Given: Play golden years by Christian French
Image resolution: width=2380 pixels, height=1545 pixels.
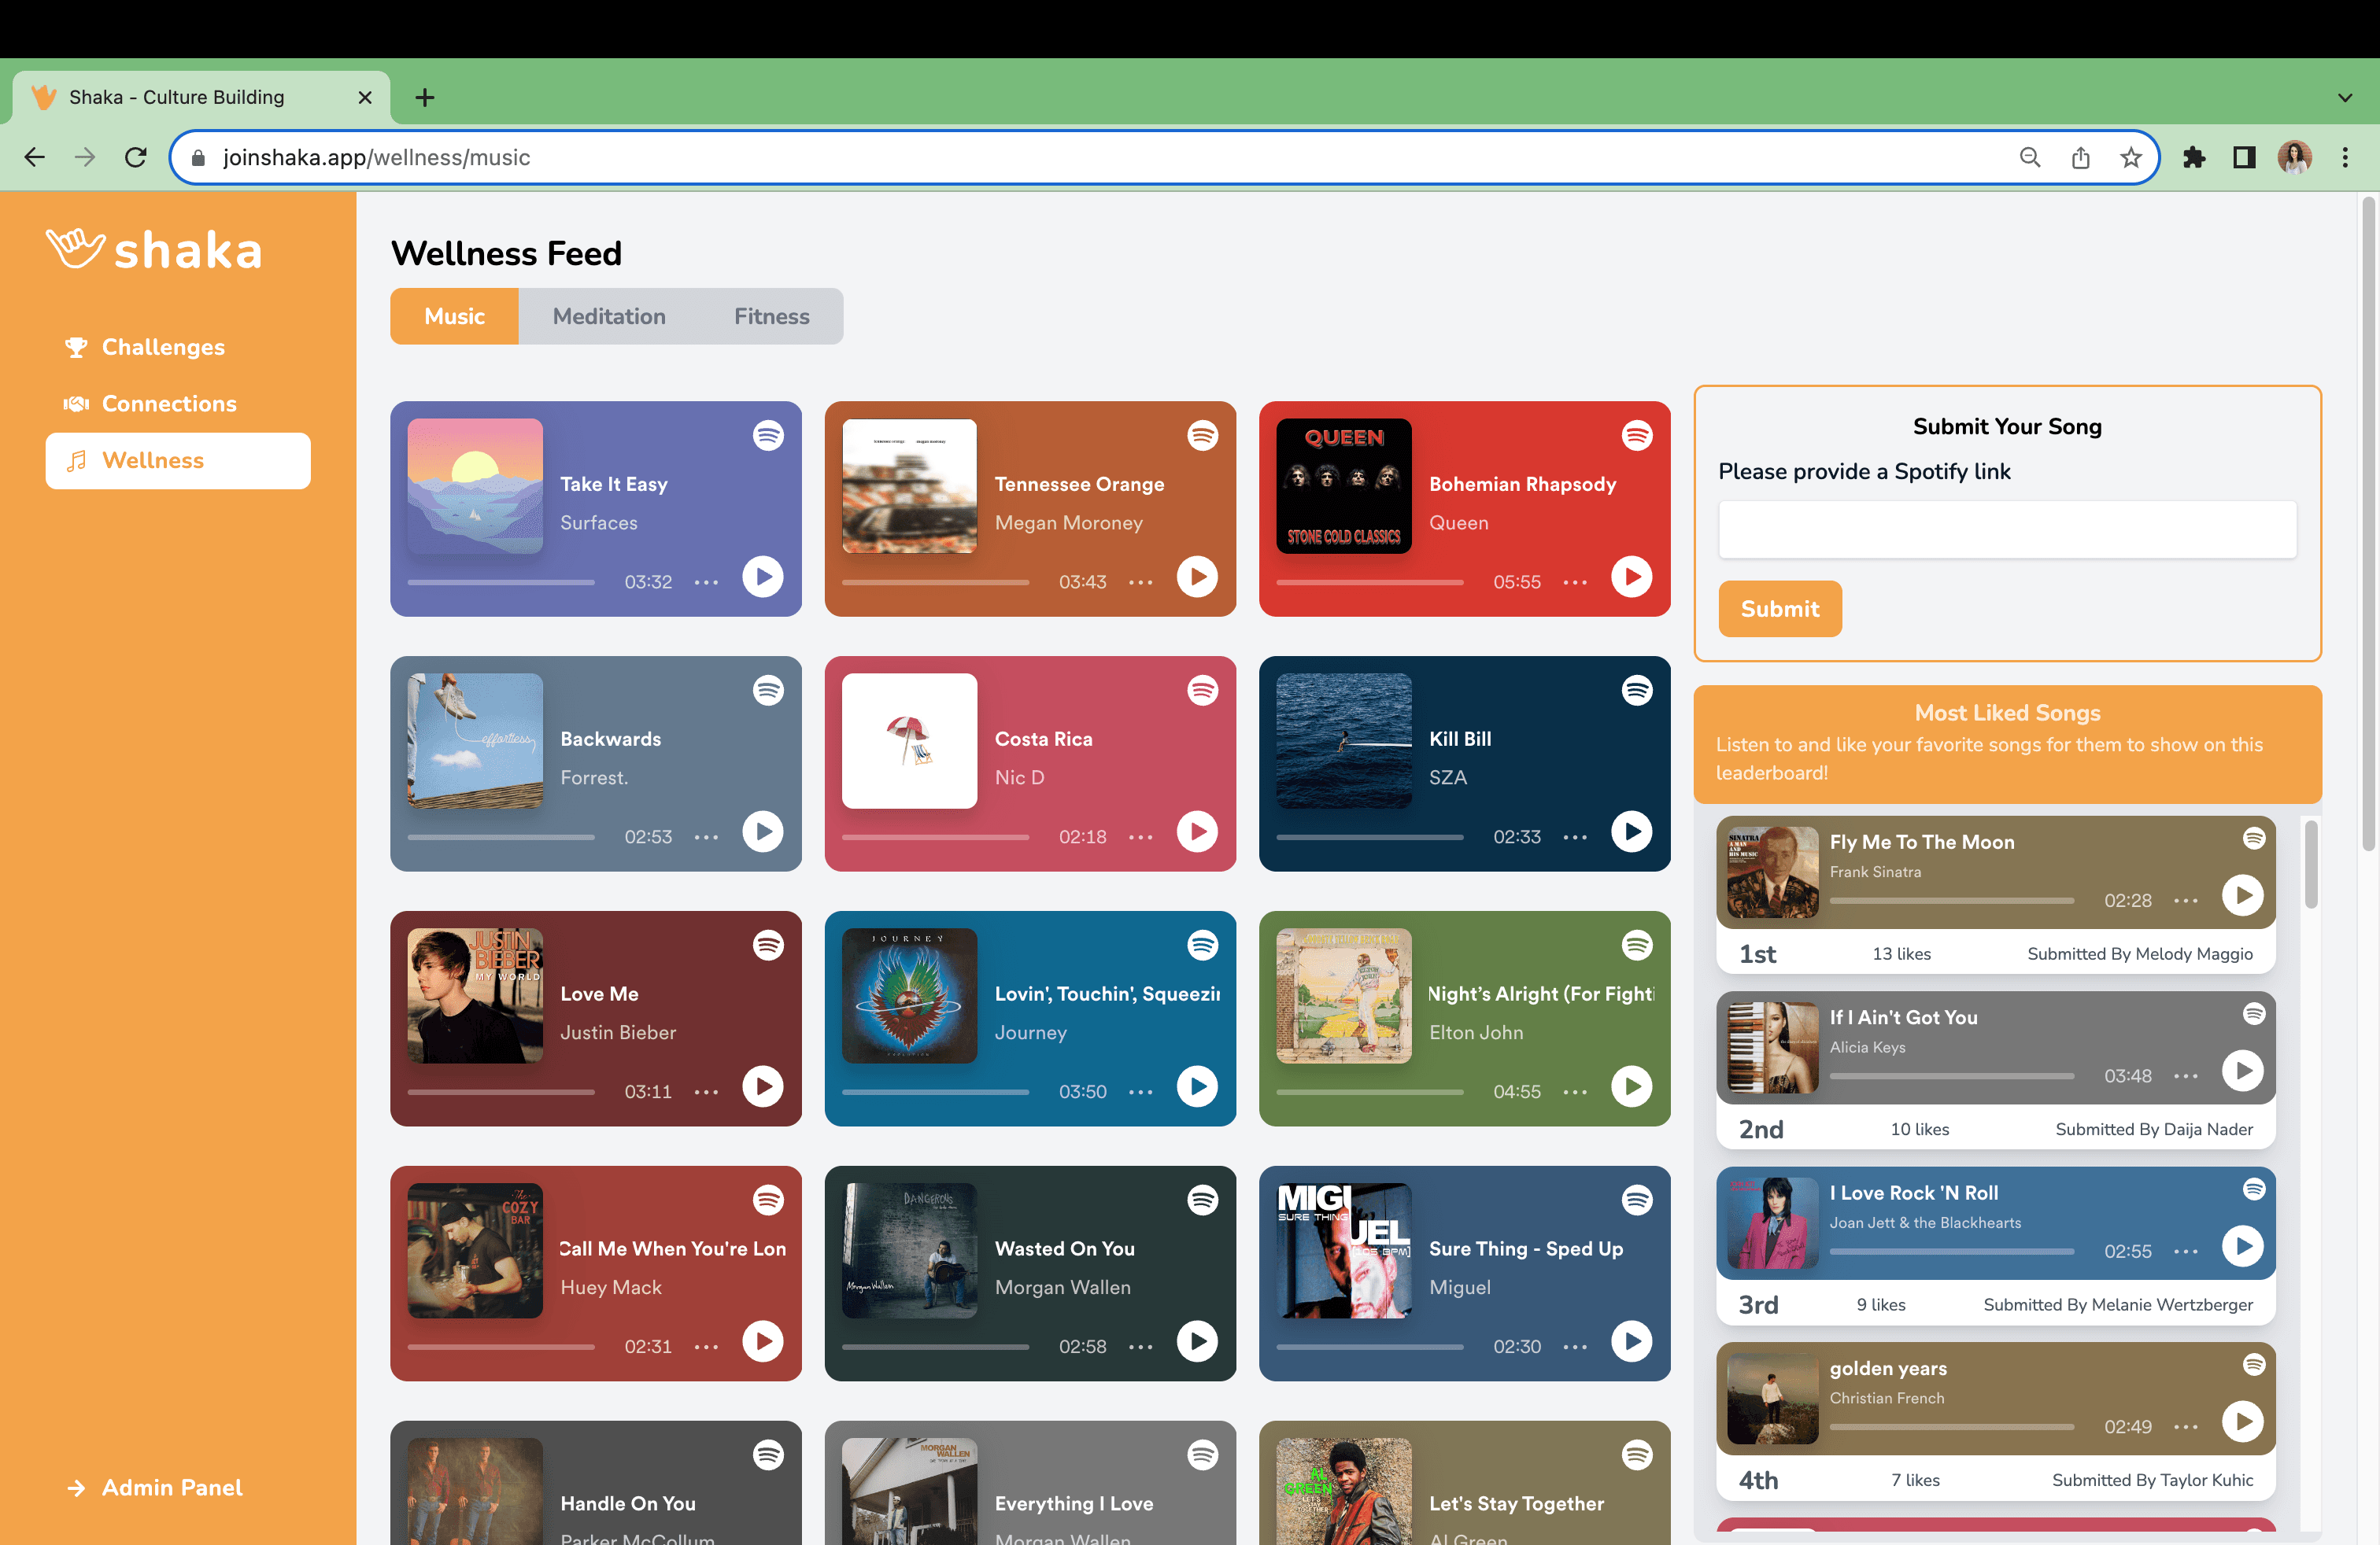Looking at the screenshot, I should [x=2242, y=1421].
